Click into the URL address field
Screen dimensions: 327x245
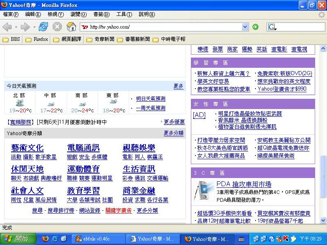point(163,27)
